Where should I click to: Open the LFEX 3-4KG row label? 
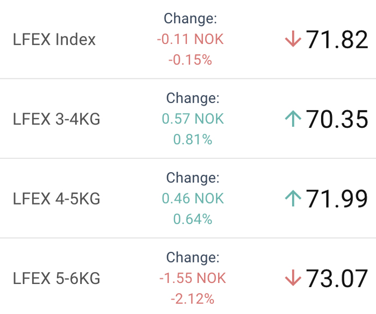coord(56,119)
